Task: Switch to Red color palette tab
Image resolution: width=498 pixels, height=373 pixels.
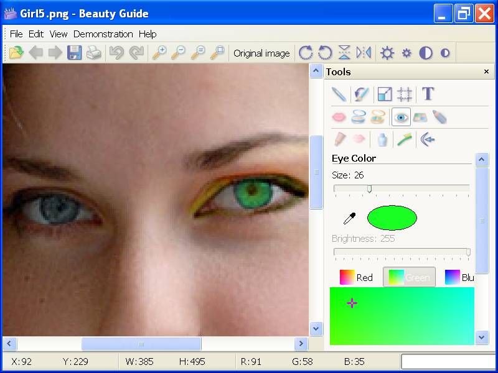Action: [356, 277]
